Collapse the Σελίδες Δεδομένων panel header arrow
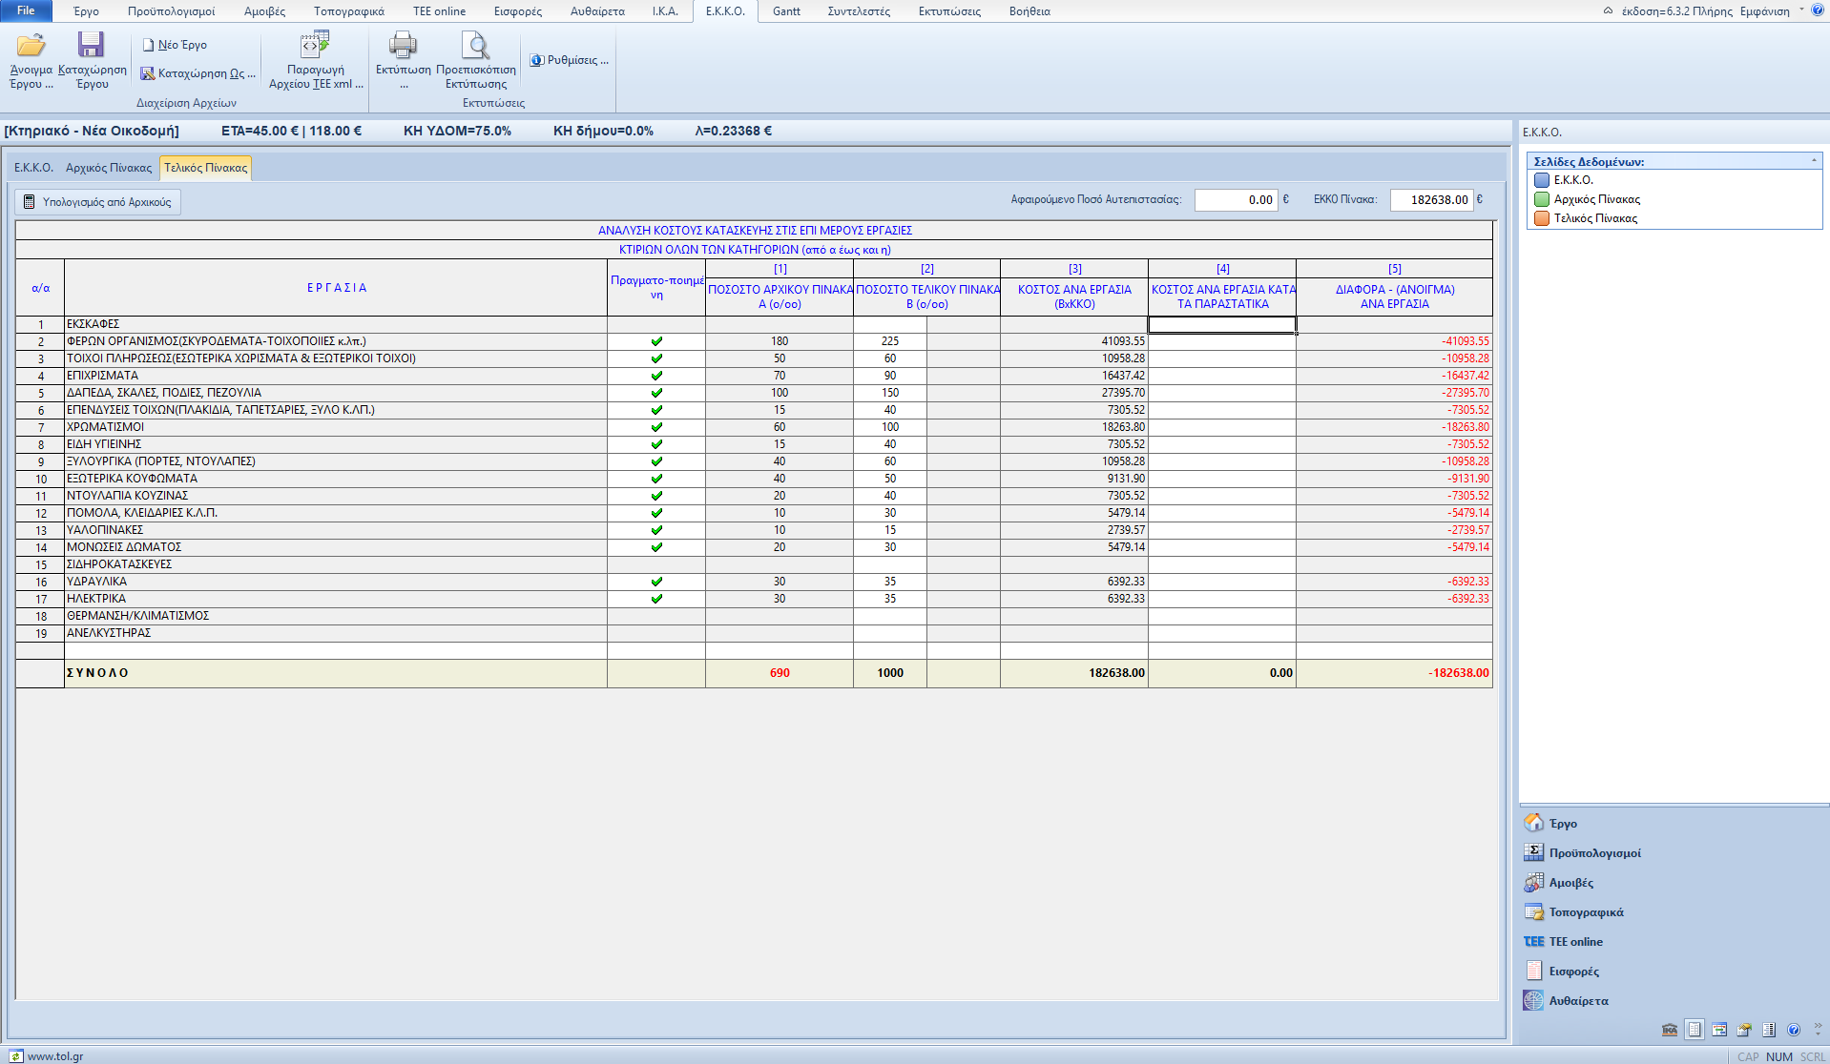Image resolution: width=1830 pixels, height=1064 pixels. click(x=1814, y=161)
